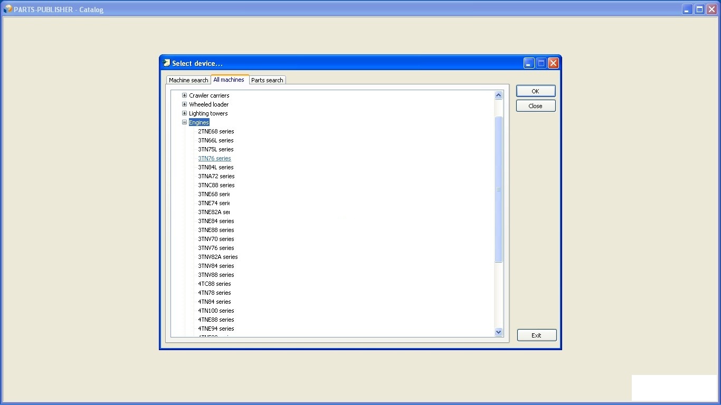Click the Close button in dialog
Viewport: 721px width, 405px height.
click(x=536, y=106)
